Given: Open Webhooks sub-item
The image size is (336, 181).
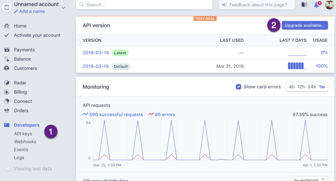Looking at the screenshot, I should [x=25, y=142].
